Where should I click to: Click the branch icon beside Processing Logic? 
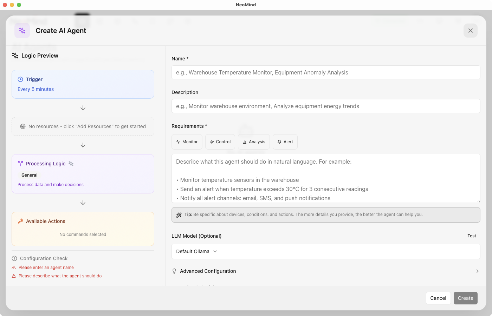pyautogui.click(x=20, y=163)
